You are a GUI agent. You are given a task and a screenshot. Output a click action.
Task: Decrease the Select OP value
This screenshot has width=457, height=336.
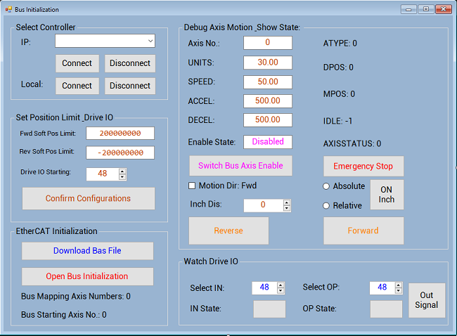pos(399,290)
